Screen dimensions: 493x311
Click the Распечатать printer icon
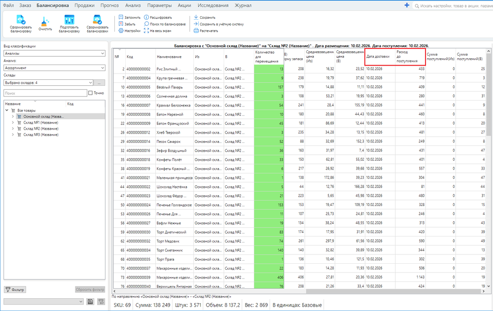(x=196, y=31)
